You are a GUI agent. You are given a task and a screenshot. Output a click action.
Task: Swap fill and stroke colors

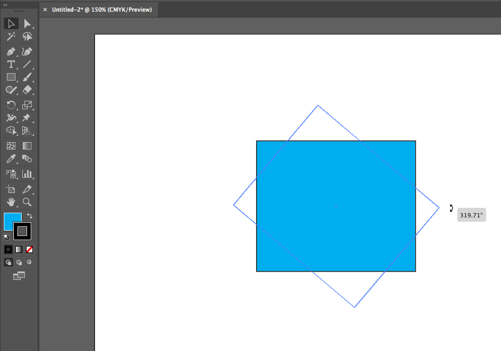pyautogui.click(x=30, y=216)
